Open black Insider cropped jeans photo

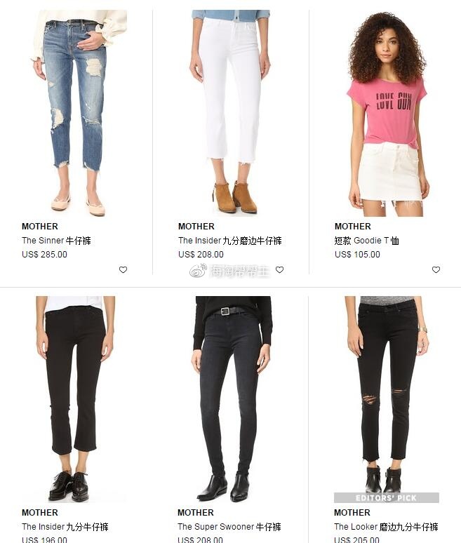76,399
